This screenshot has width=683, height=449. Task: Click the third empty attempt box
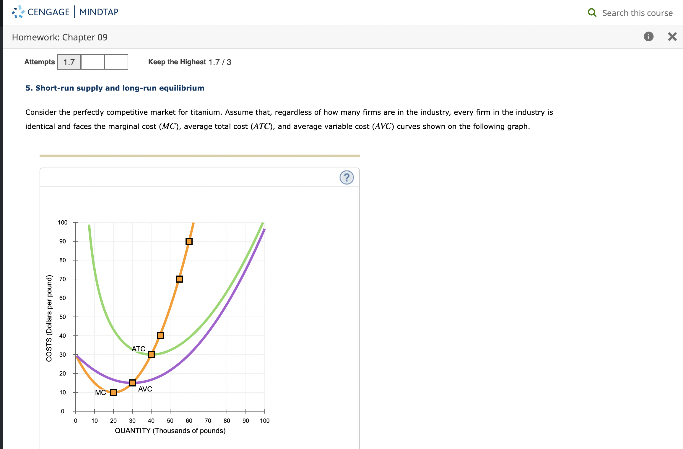point(116,62)
